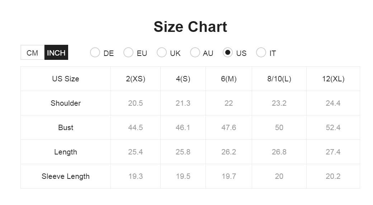The width and height of the screenshot is (373, 205).
Task: Pick the UK size radio option
Action: click(x=161, y=53)
